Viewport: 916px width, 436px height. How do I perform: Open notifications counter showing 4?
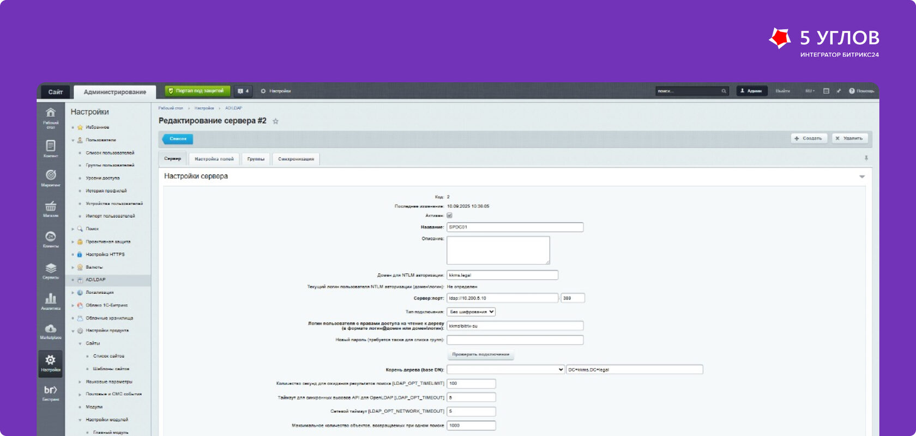[243, 91]
